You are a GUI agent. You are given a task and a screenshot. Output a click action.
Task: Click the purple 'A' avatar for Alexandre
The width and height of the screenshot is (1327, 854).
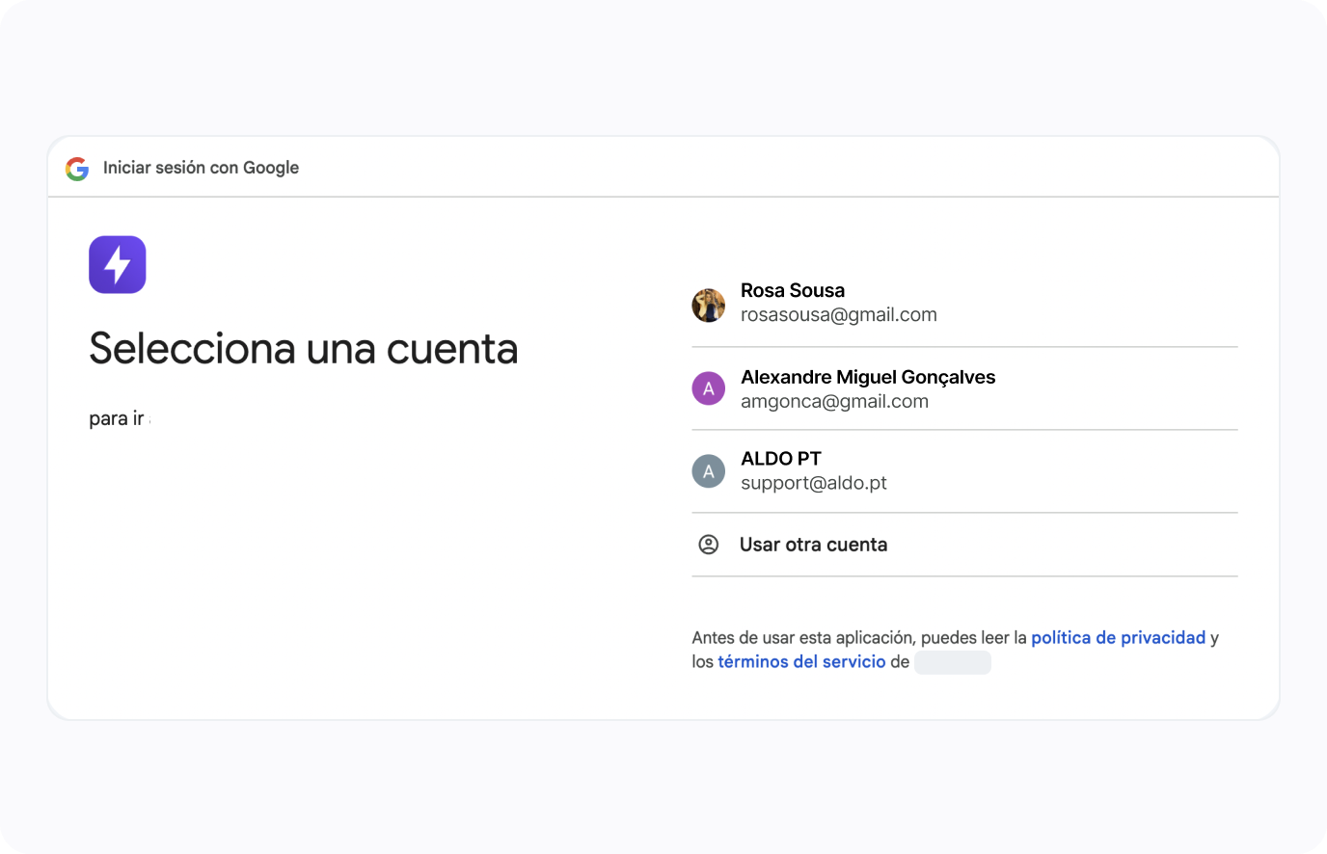708,388
